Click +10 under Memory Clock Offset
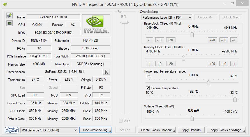250x137 pixels. pos(224,64)
